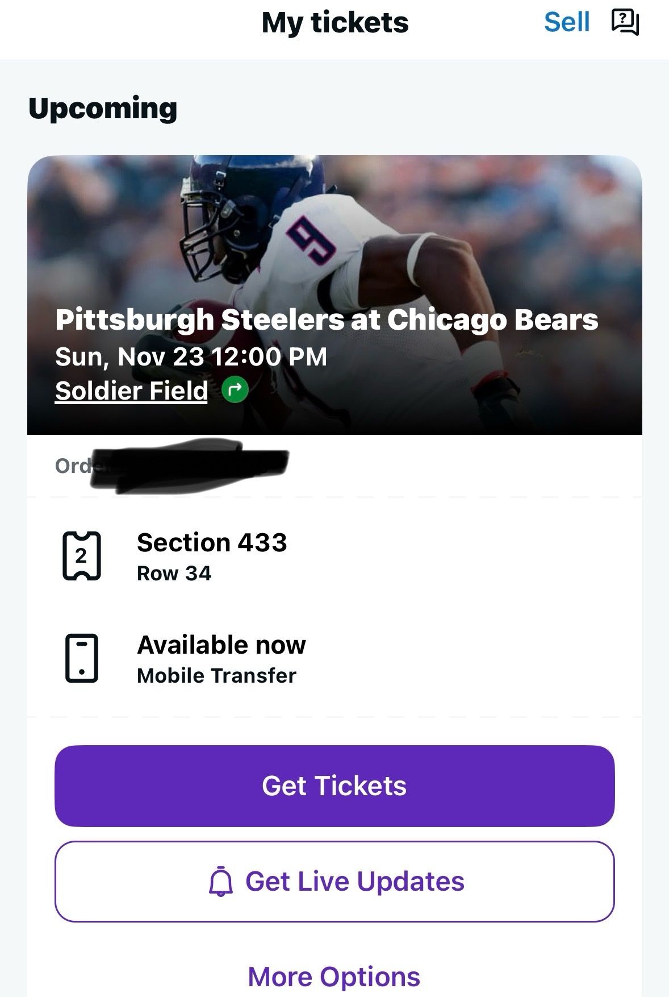Screen dimensions: 669x997
Task: Click the green directions arrow icon
Action: [x=235, y=391]
